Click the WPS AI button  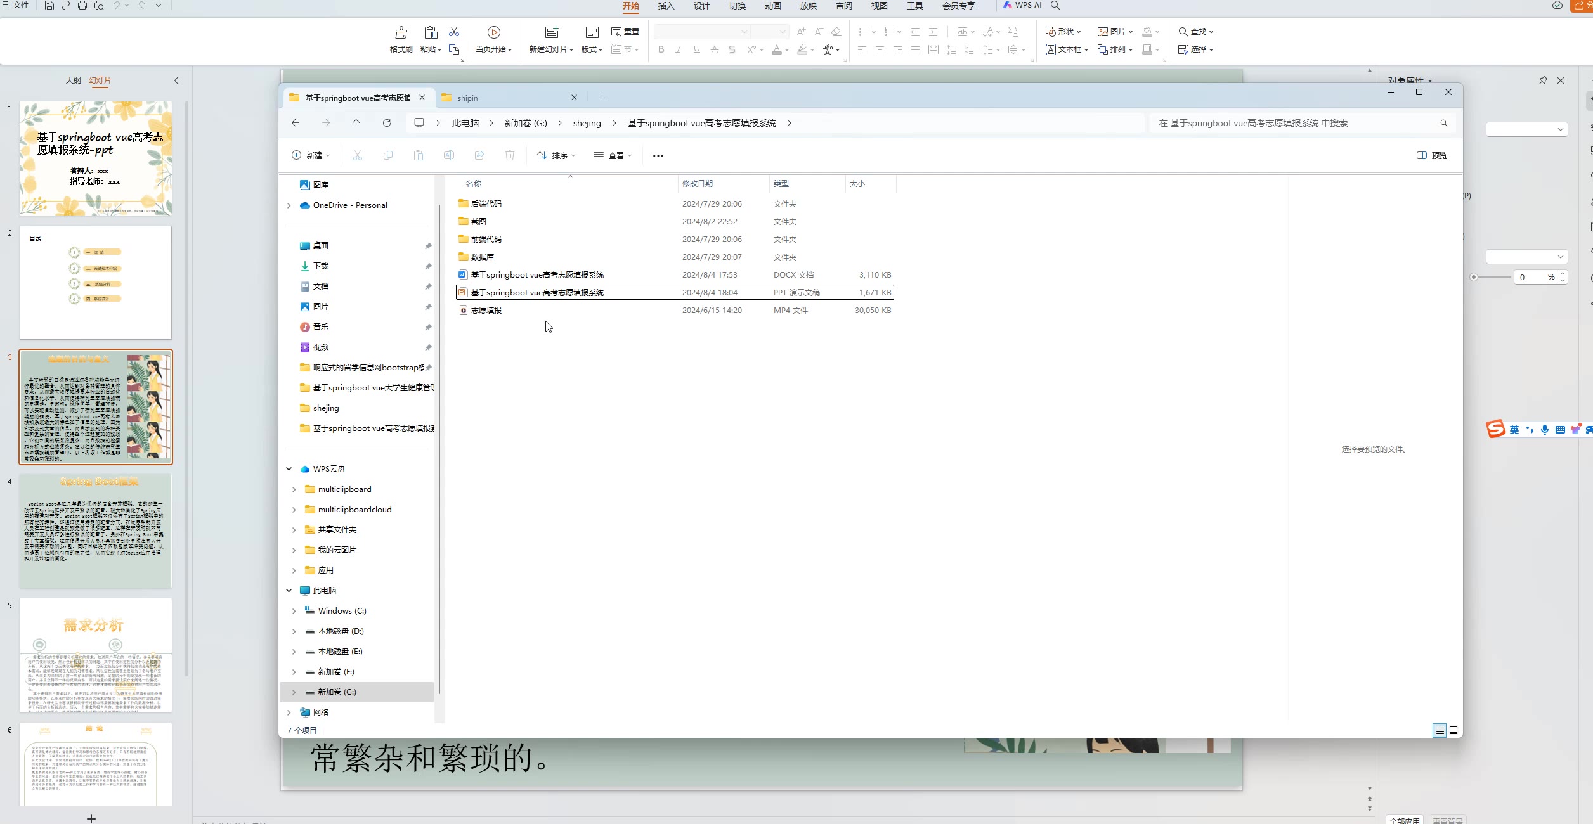1022,5
